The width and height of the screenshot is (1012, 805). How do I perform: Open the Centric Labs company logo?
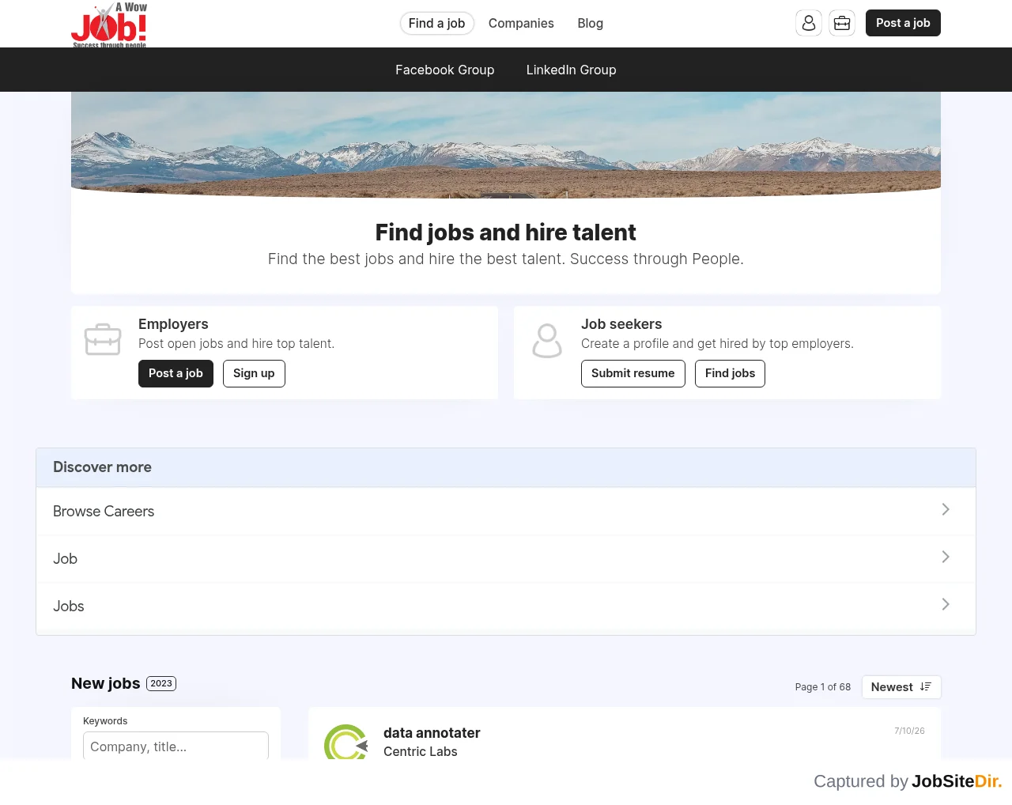click(x=346, y=742)
